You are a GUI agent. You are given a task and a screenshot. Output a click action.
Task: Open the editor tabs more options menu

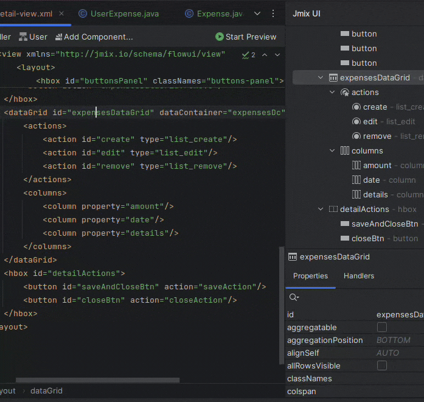(273, 13)
